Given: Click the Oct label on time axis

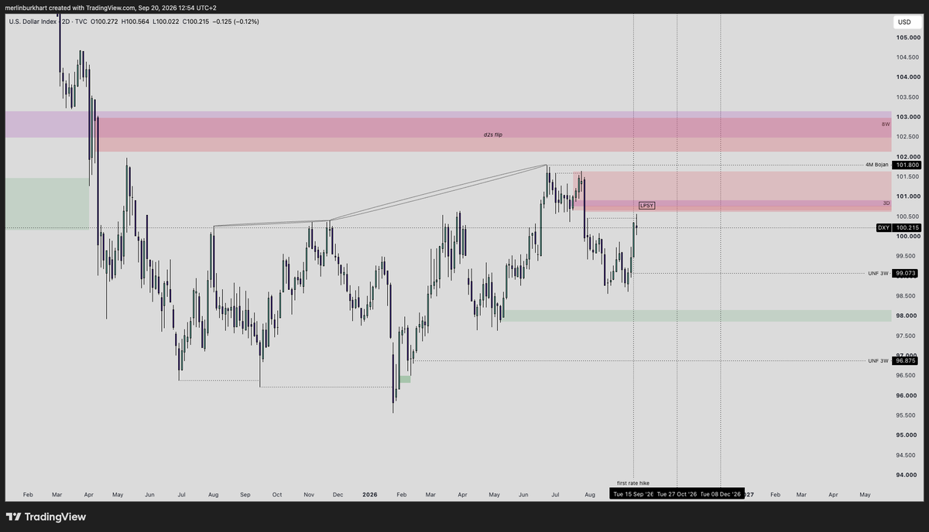Looking at the screenshot, I should pyautogui.click(x=276, y=494).
